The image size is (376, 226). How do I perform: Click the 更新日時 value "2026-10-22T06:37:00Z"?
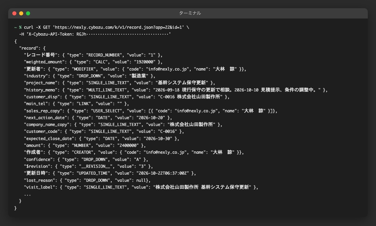click(163, 173)
